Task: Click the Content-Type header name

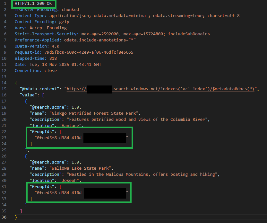Action: point(30,16)
